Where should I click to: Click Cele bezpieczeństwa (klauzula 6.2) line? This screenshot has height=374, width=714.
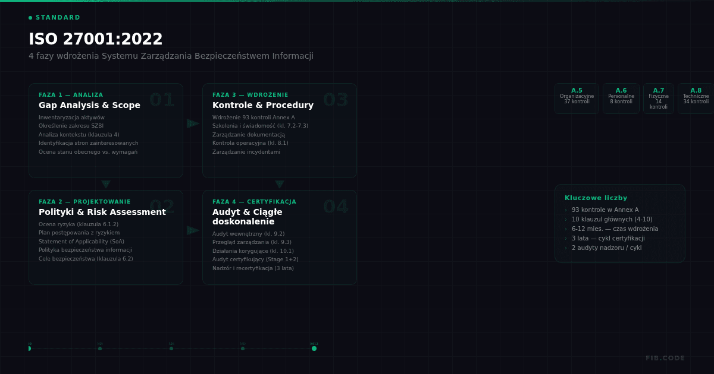click(86, 259)
